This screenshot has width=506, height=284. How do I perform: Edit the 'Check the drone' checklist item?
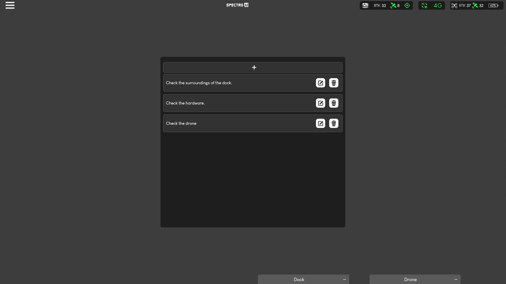(x=320, y=123)
